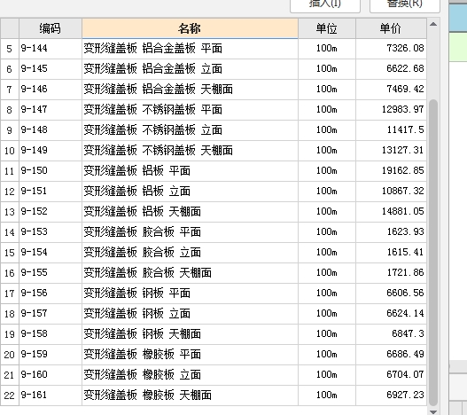Click 变形缝盖板 铝板 平面 name cell
This screenshot has height=415, width=467.
190,171
